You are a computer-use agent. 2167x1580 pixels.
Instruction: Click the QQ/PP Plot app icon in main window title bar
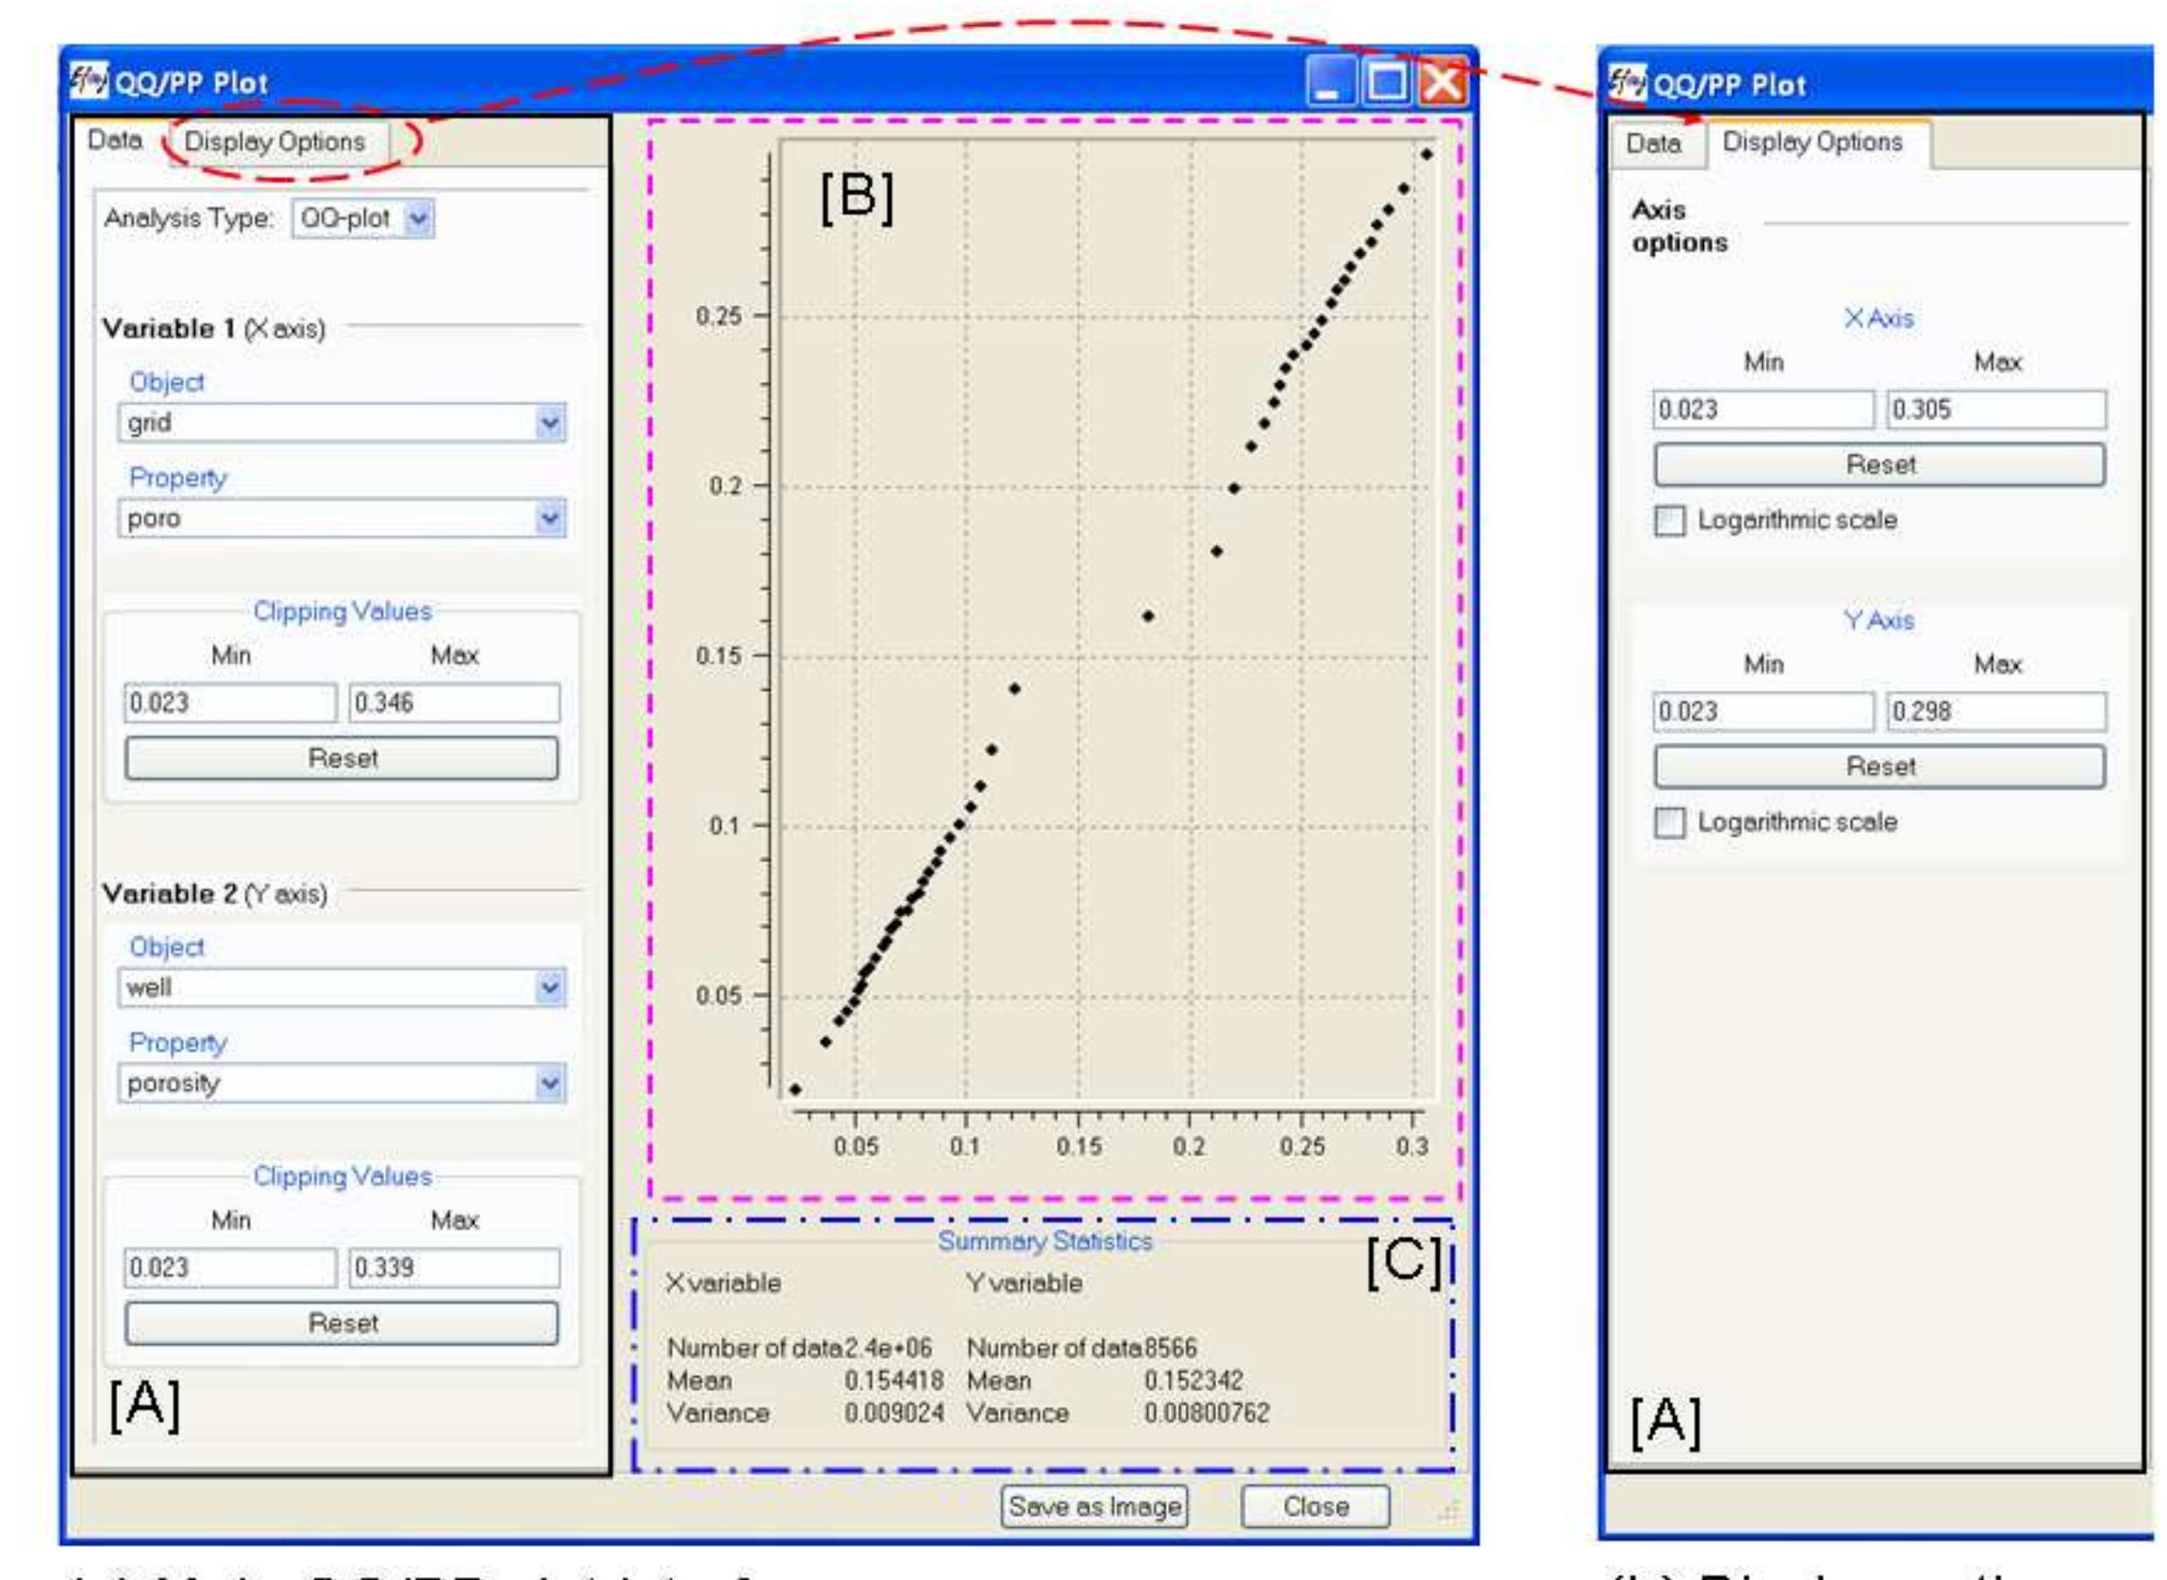90,80
